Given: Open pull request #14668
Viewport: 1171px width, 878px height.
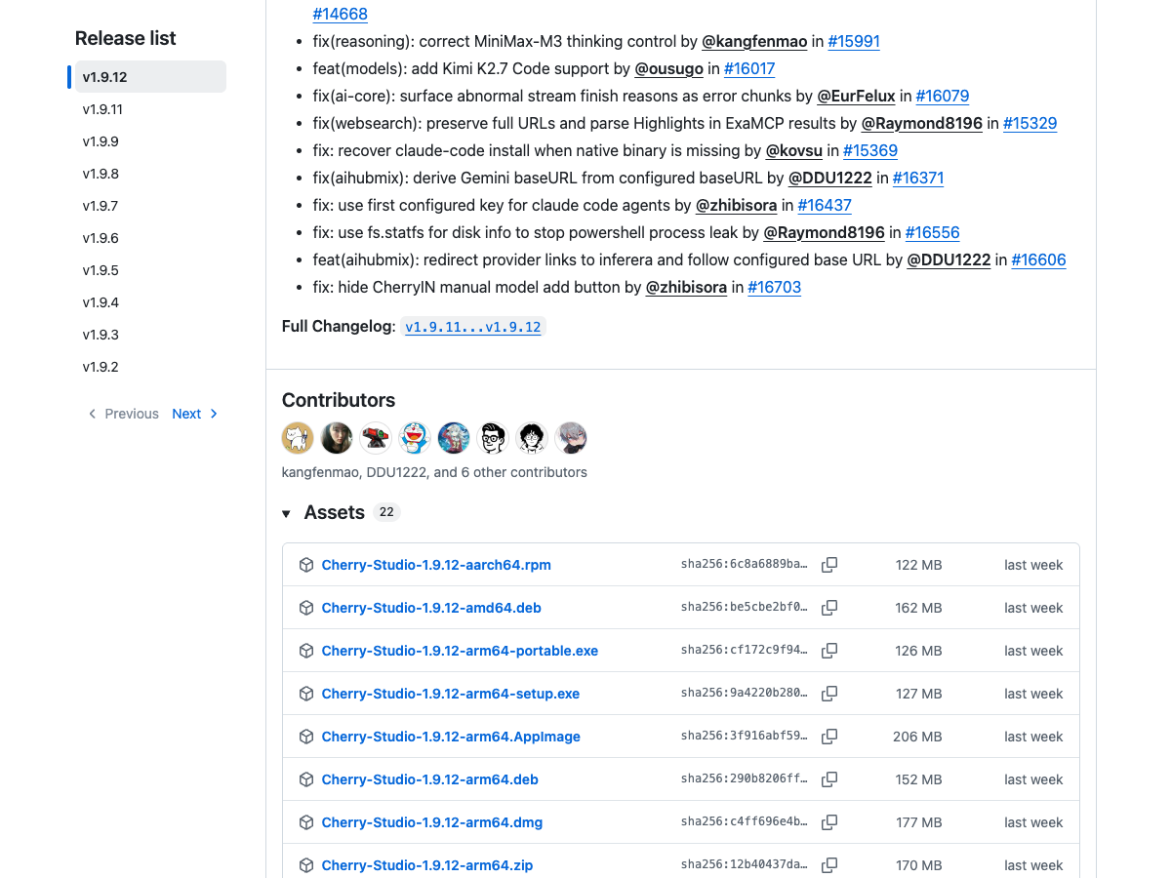Looking at the screenshot, I should 340,14.
